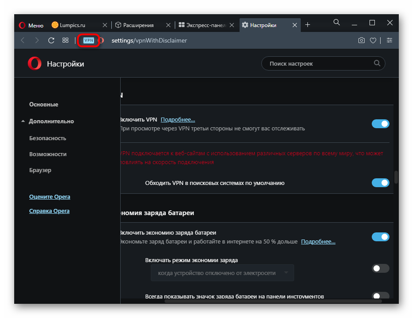Click the horizontal scrollbar at bottom
Viewport: 413px width, 318px height.
click(x=273, y=301)
